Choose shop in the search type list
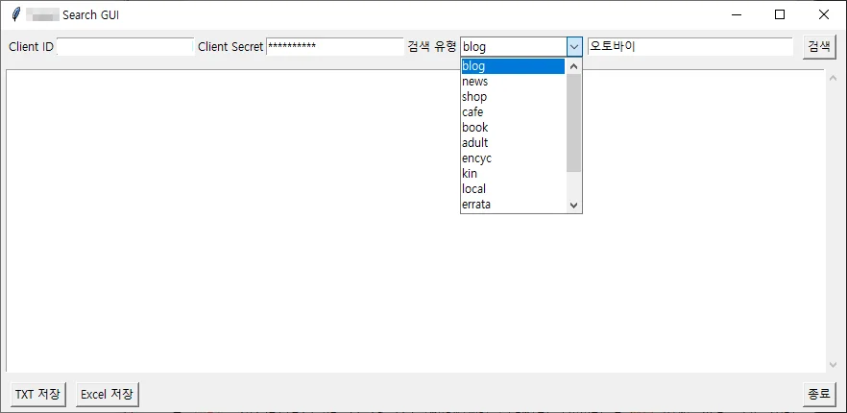Viewport: 847px width, 413px height. [513, 97]
